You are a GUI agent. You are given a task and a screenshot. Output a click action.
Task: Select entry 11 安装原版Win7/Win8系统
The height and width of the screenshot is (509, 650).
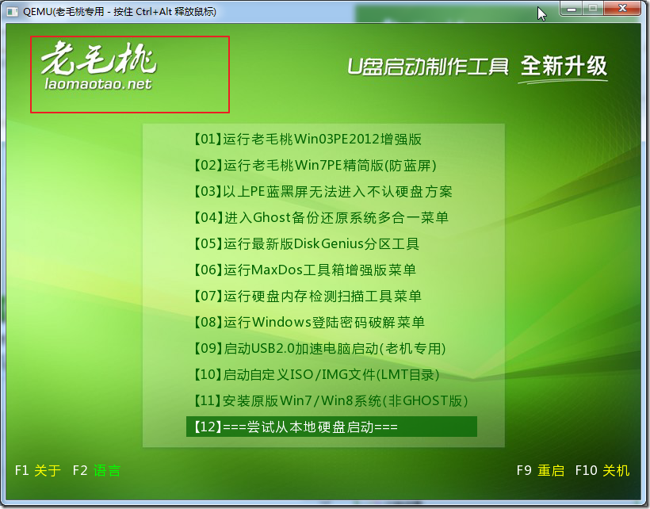point(331,400)
